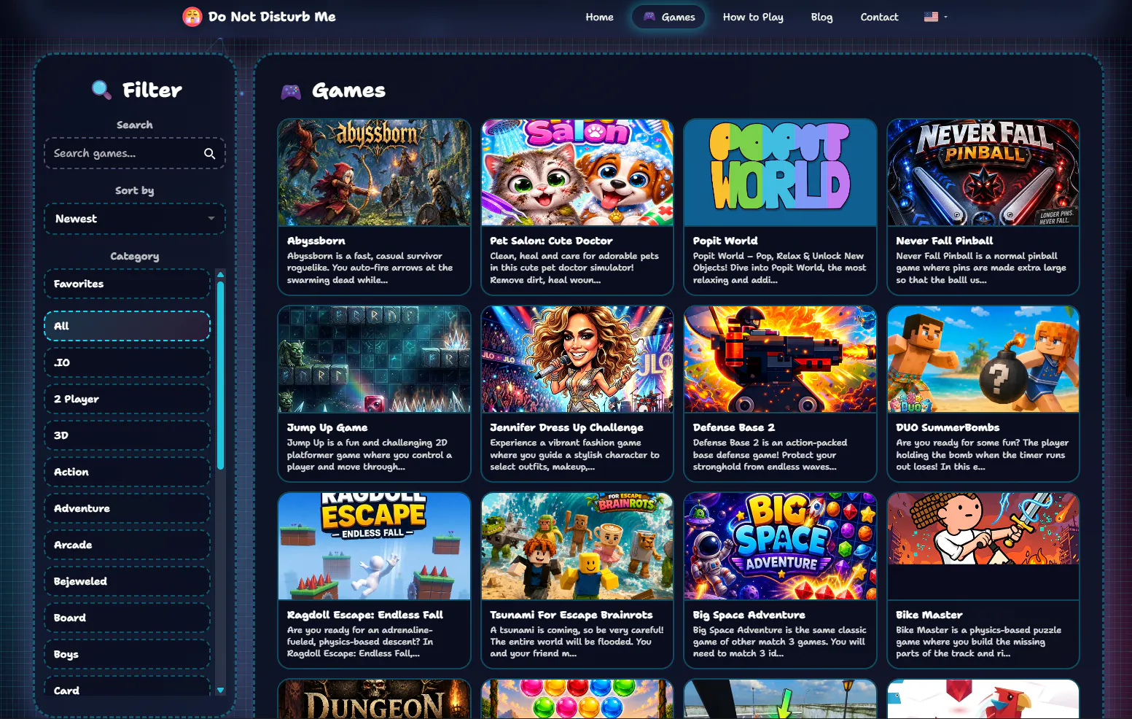This screenshot has height=719, width=1132.
Task: Open Never Fall Pinball game thumbnail
Action: [983, 173]
